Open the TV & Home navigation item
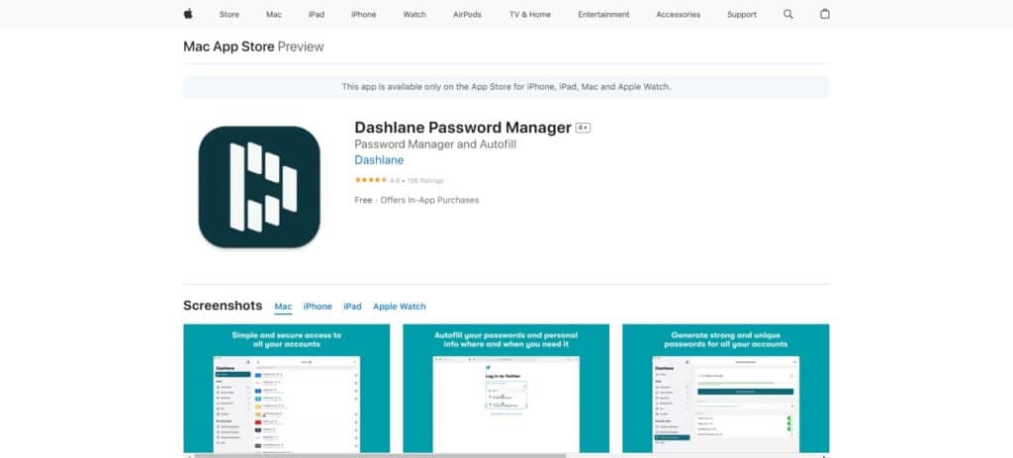 530,14
